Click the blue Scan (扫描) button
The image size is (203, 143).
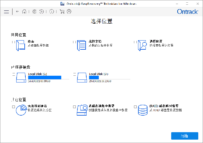pyautogui.click(x=184, y=136)
